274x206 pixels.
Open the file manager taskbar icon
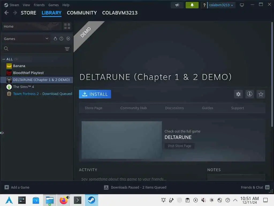[x=50, y=200]
